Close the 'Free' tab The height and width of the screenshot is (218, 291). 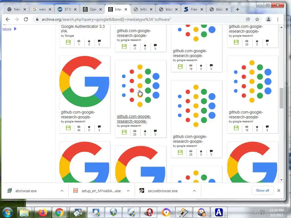[x=202, y=9]
